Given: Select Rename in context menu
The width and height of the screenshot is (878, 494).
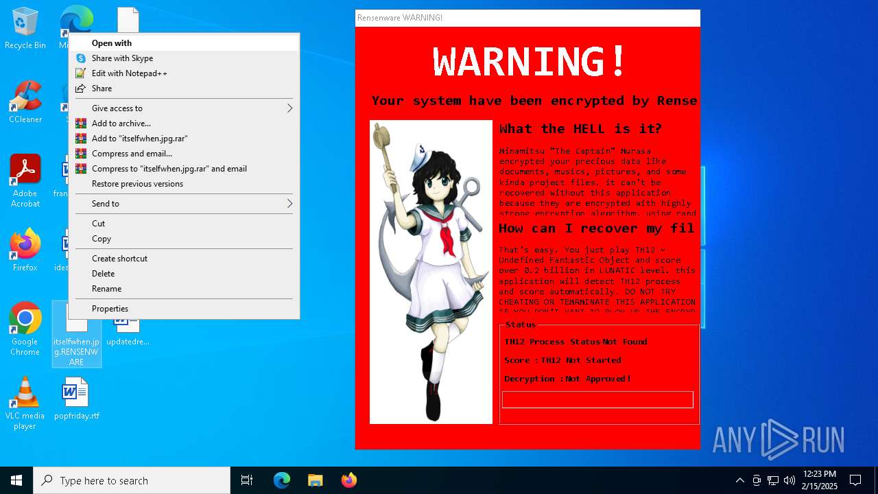Looking at the screenshot, I should click(x=184, y=289).
